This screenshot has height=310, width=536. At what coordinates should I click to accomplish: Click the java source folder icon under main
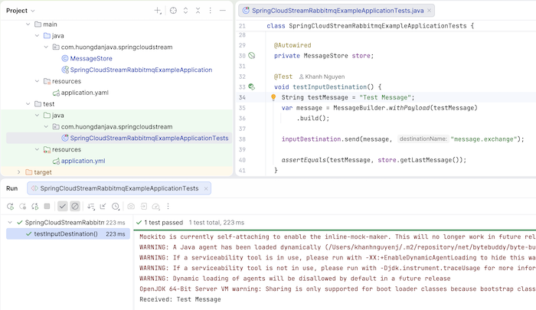(x=47, y=35)
